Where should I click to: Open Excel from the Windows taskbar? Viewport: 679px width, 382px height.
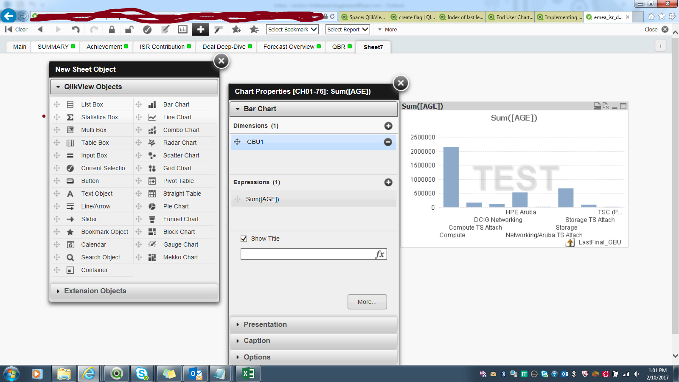click(x=248, y=374)
